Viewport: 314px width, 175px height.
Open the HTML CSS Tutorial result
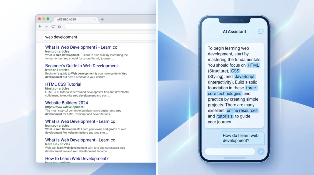coord(63,84)
